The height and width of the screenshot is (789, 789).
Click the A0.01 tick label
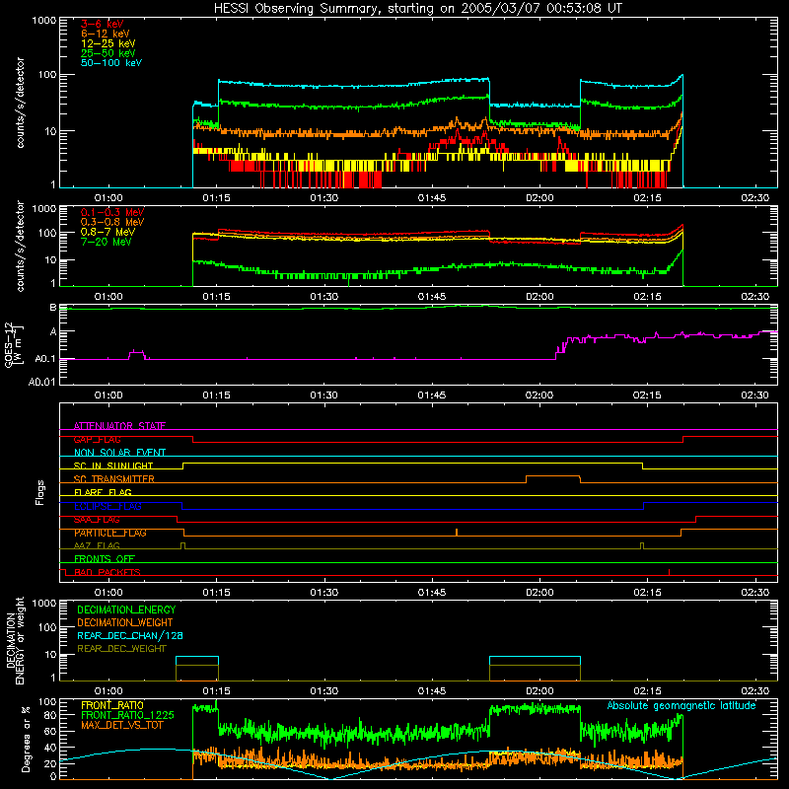point(41,382)
